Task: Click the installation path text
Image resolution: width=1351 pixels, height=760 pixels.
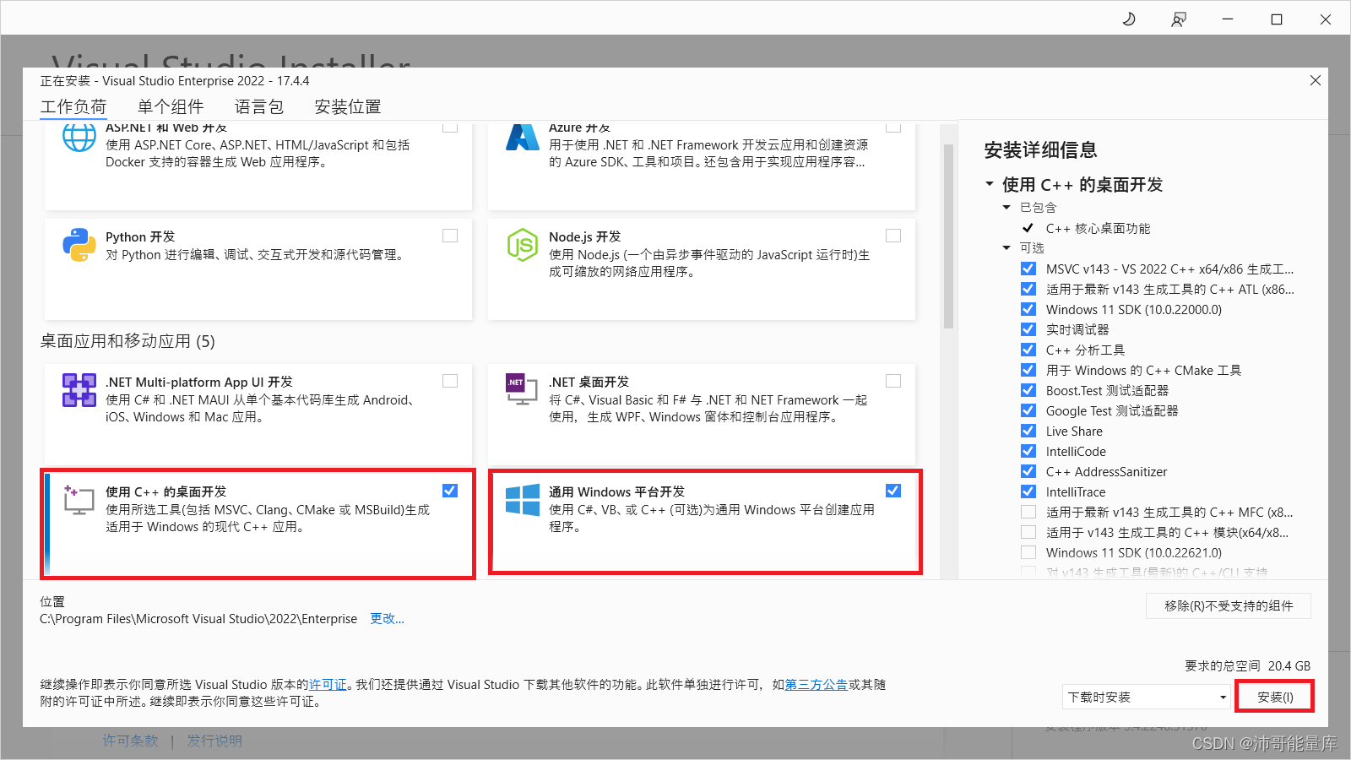Action: (x=198, y=619)
